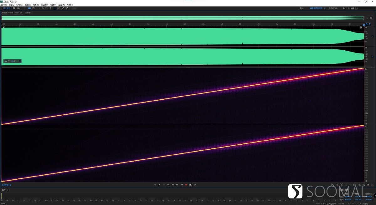Open the 编辑(E) menu

12,5
